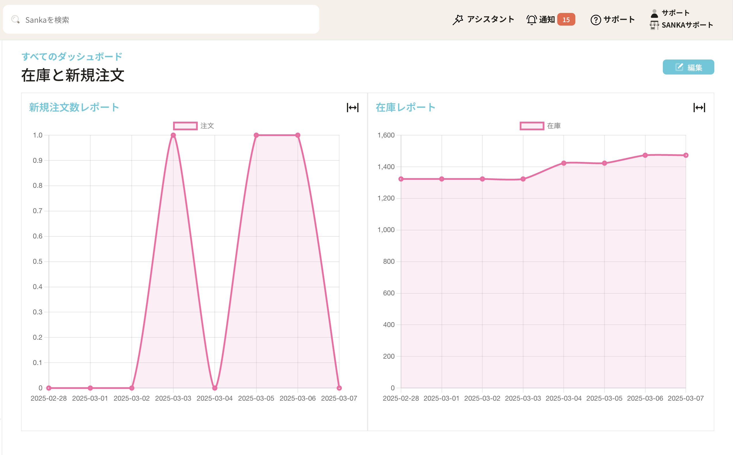Click the 15 notification count badge
Image resolution: width=733 pixels, height=455 pixels.
pyautogui.click(x=566, y=20)
